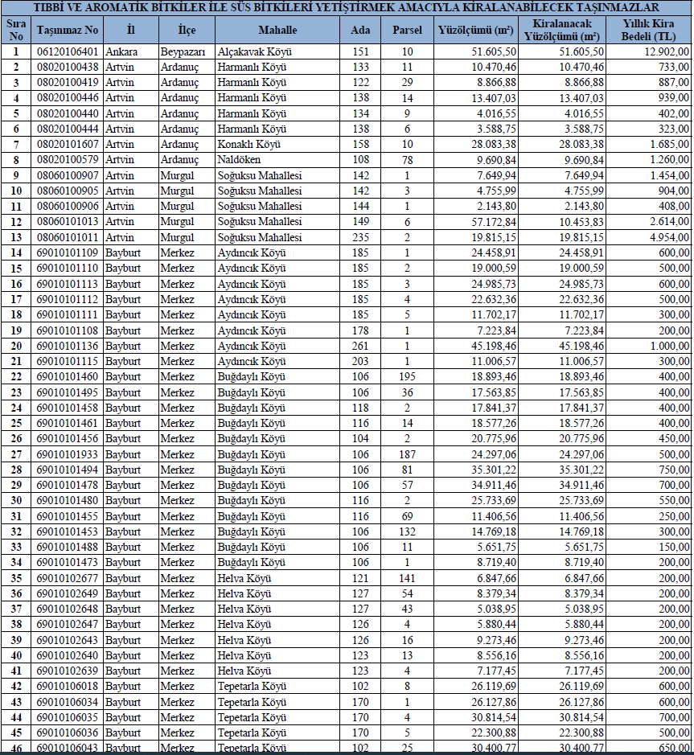Screen dimensions: 694x755
Task: Click the 'Ada' column header
Action: pyautogui.click(x=360, y=30)
